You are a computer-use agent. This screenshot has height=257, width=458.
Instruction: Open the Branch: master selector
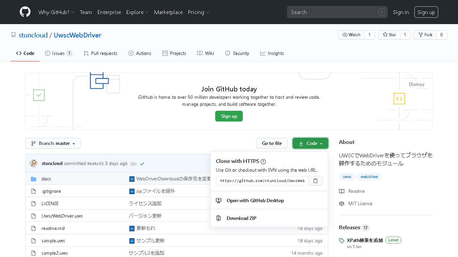(53, 143)
